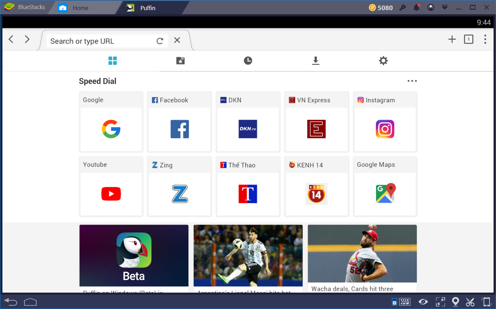The width and height of the screenshot is (496, 309).
Task: Close the current Puffin browser tab
Action: pos(177,40)
